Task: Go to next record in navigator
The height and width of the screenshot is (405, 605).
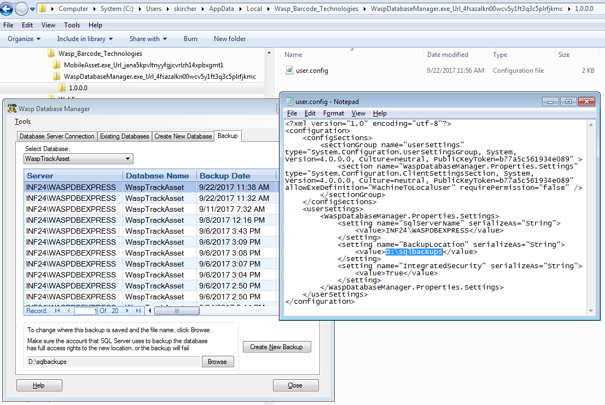Action: [x=127, y=311]
